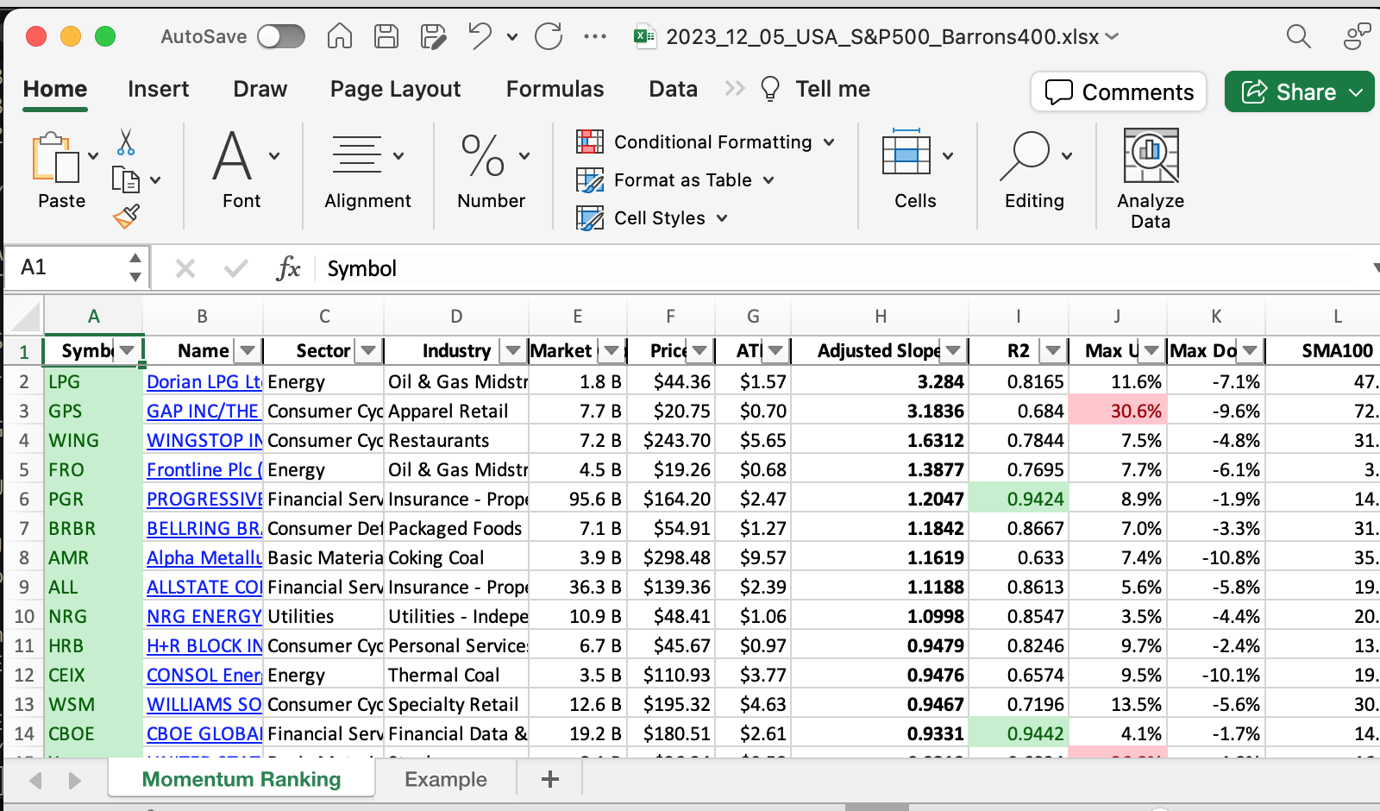Switch to the Example sheet tab
The image size is (1380, 811).
click(x=446, y=779)
